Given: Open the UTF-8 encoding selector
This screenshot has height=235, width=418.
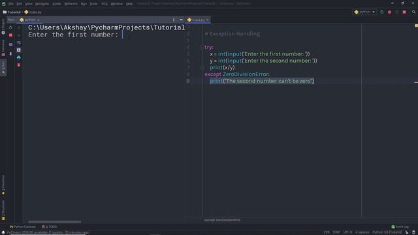Looking at the screenshot, I should 347,232.
